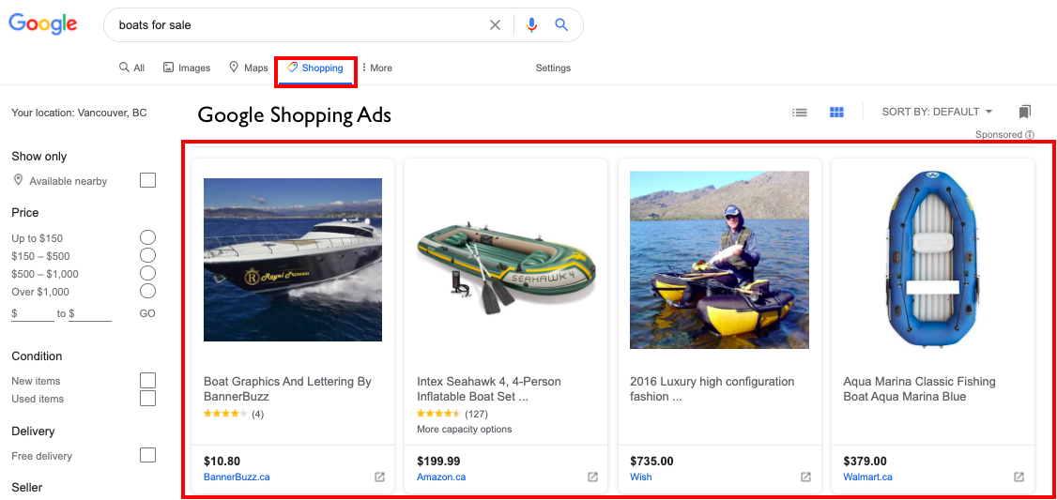Screen dimensions: 1057x500
Task: Click the minimum price input field
Action: pos(36,313)
